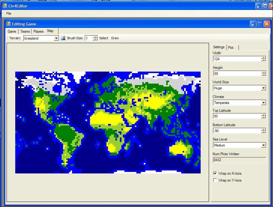
Task: Click the Draw tool button
Action: [115, 38]
